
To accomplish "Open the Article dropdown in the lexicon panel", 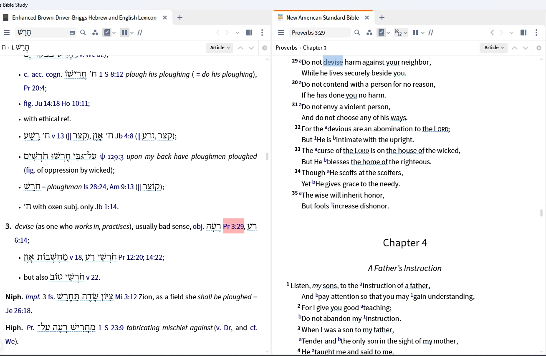I will (x=220, y=48).
